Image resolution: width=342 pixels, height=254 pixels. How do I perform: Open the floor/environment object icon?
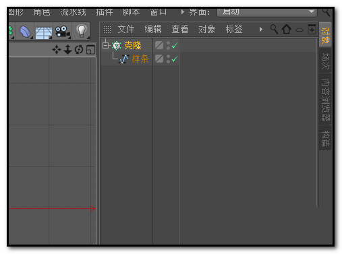[44, 32]
